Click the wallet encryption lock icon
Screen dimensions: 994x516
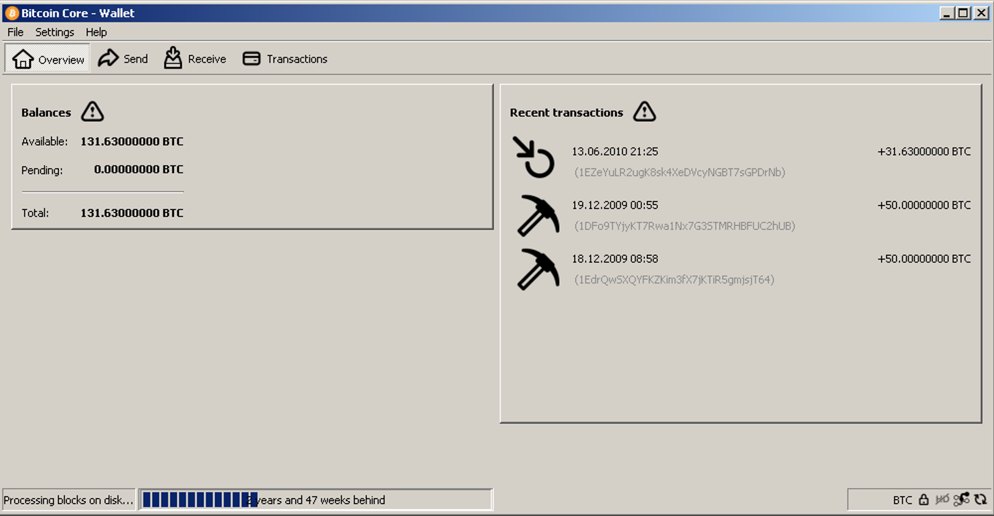click(x=924, y=500)
